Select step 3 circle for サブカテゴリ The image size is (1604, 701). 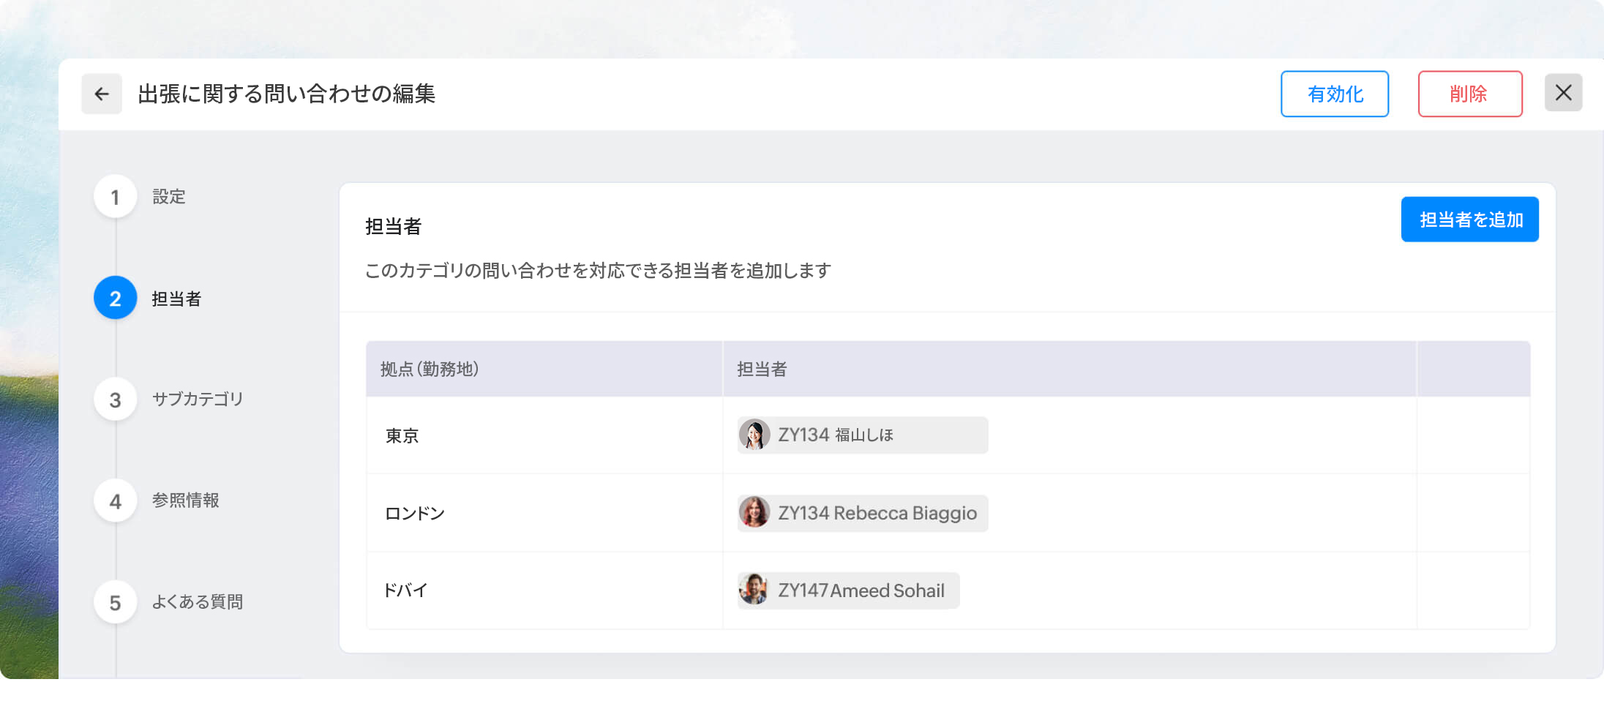tap(115, 399)
